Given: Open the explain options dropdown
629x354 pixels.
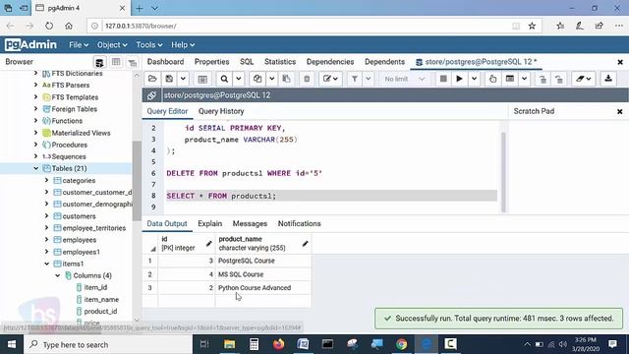Looking at the screenshot, I should 524,79.
